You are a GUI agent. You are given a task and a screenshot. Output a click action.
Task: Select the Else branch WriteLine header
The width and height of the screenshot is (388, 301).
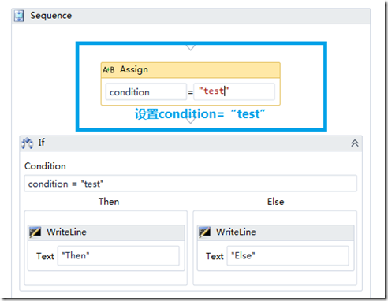(276, 232)
